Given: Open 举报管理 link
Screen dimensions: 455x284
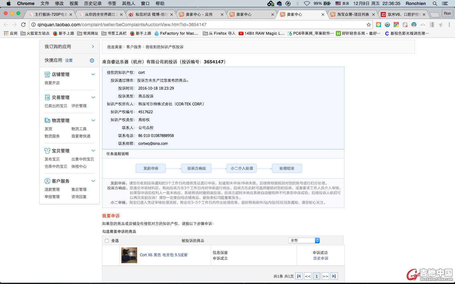Looking at the screenshot, I should (52, 197).
